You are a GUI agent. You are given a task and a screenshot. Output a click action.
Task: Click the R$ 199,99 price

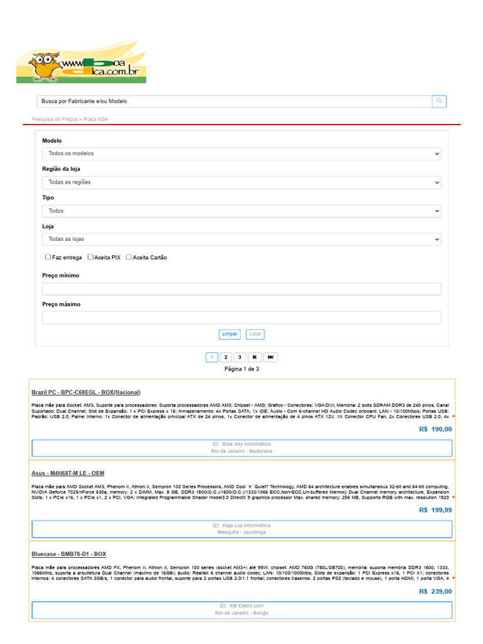tap(435, 510)
